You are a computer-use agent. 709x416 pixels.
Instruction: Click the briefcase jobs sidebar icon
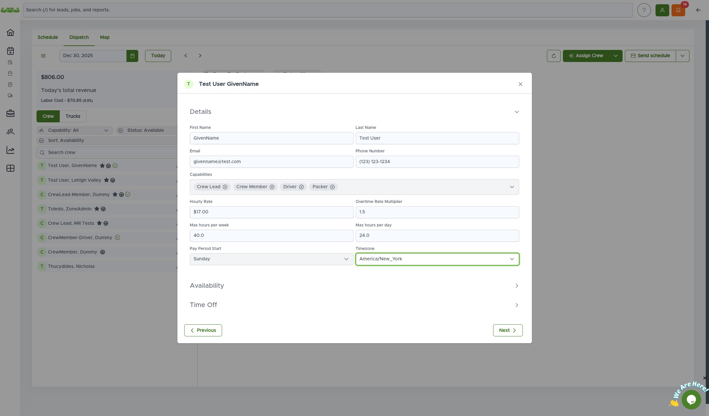tap(10, 114)
